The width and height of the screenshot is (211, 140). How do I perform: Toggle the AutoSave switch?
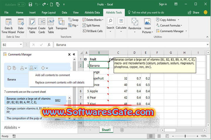click(x=21, y=5)
